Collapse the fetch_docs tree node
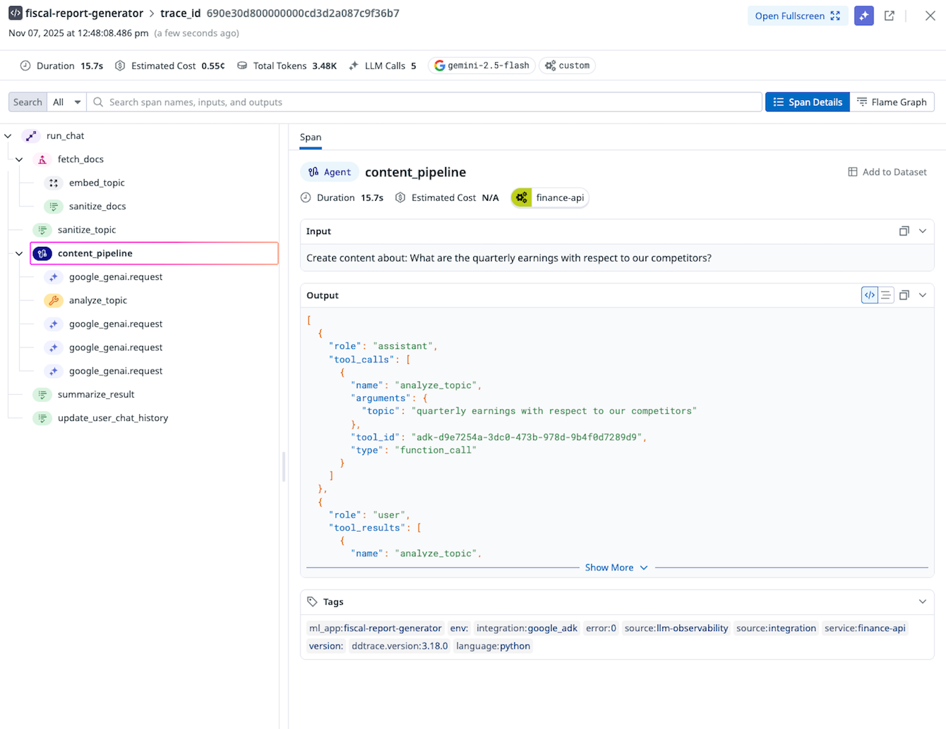The image size is (946, 729). coord(19,159)
